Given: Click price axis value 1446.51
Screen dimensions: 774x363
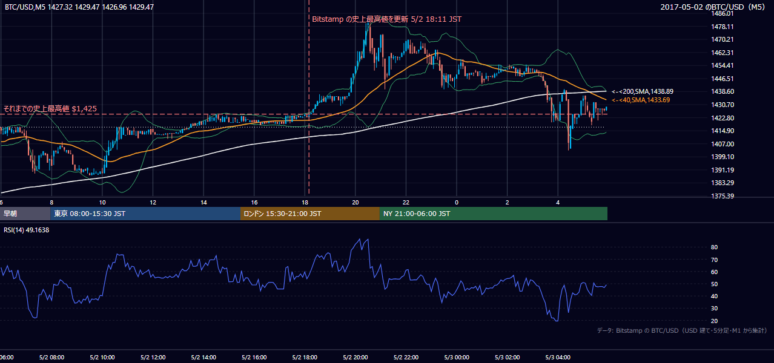Looking at the screenshot, I should tap(723, 79).
